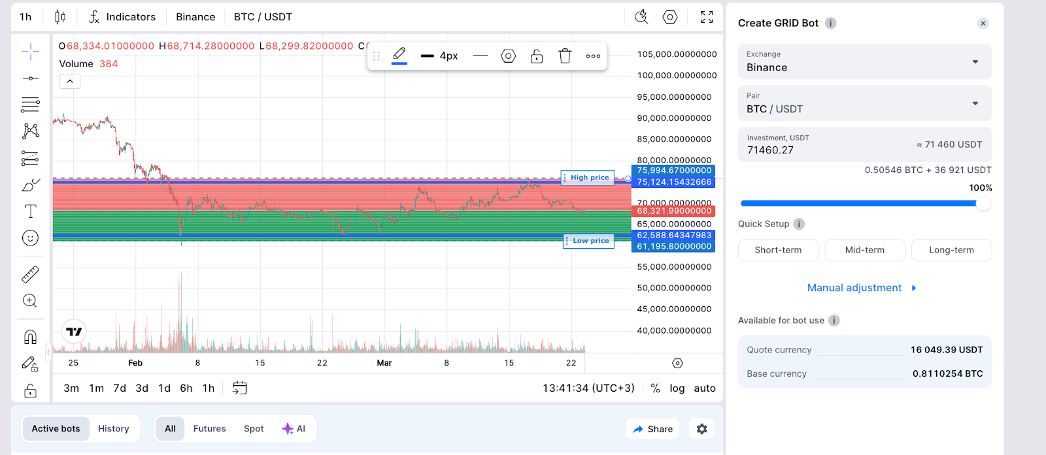Close the Create GRID Bot panel
This screenshot has width=1046, height=455.
click(983, 24)
